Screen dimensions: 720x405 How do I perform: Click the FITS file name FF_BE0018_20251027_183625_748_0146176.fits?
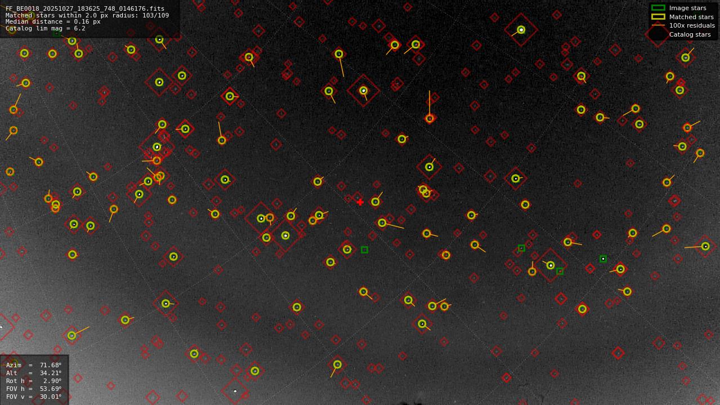85,9
